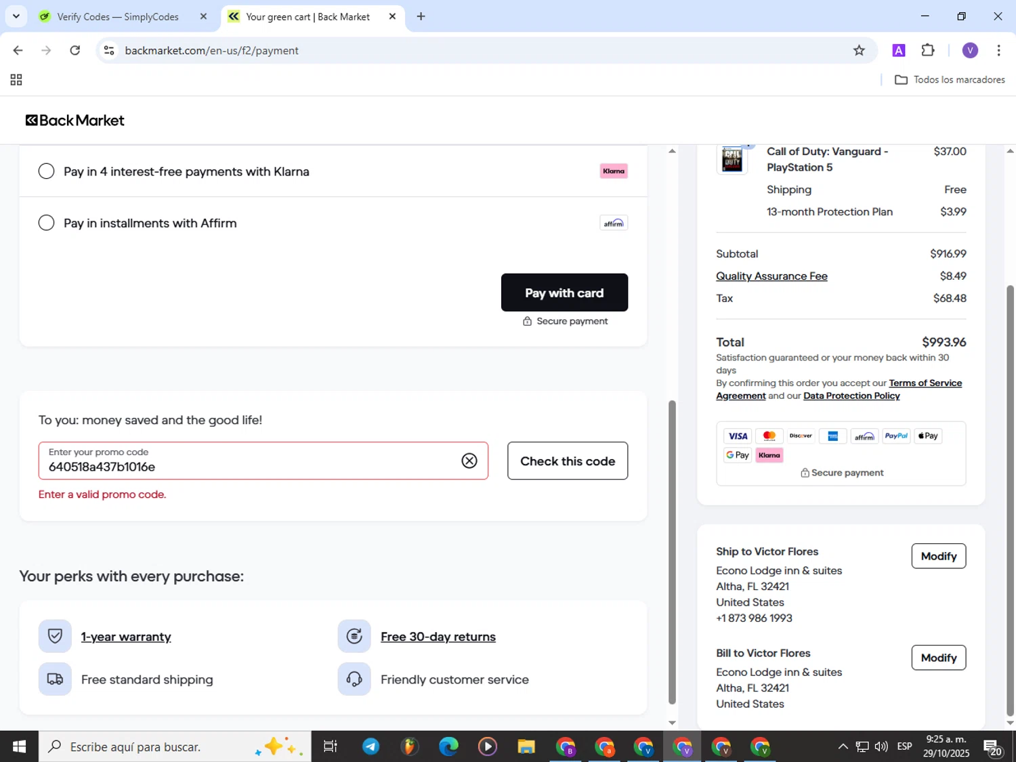Click the ESP language indicator
1016x762 pixels.
pos(904,746)
